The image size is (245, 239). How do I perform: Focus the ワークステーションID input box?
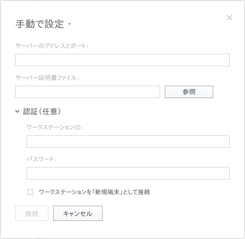point(128,141)
